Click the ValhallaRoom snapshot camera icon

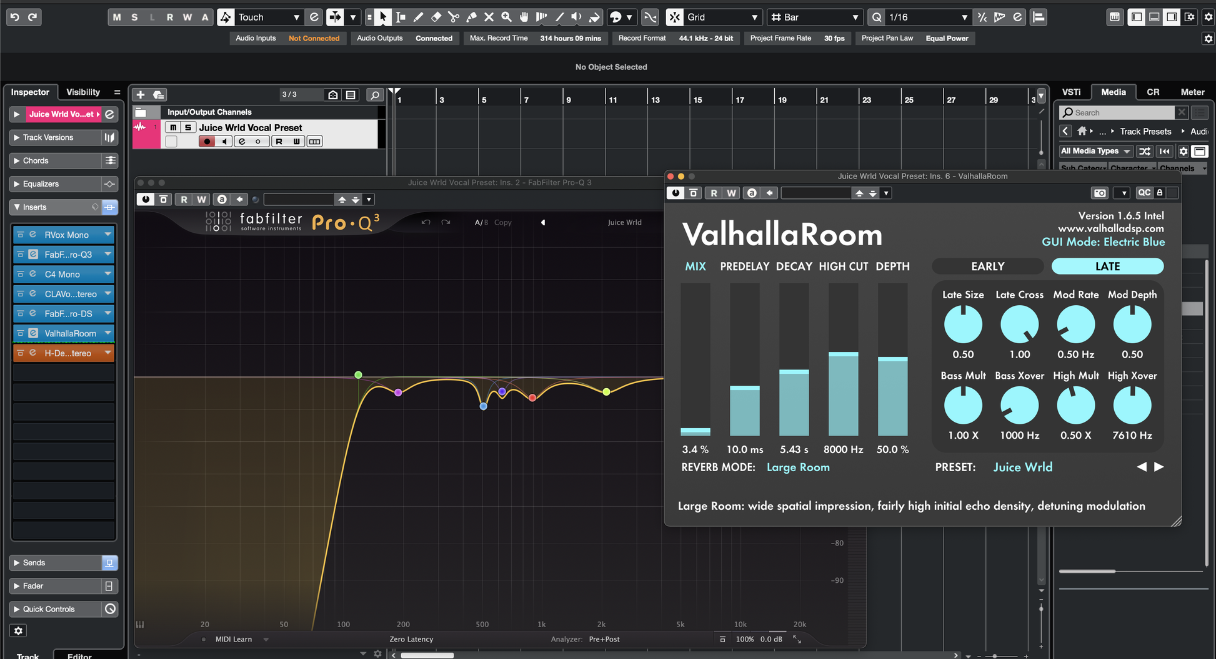click(1100, 193)
